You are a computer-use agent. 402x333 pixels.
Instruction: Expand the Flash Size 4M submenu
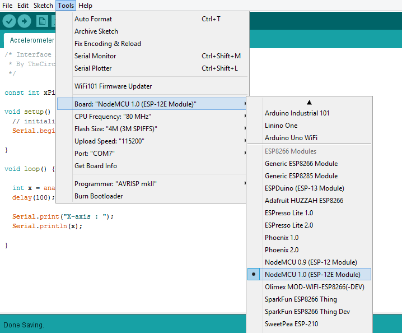tap(152, 129)
